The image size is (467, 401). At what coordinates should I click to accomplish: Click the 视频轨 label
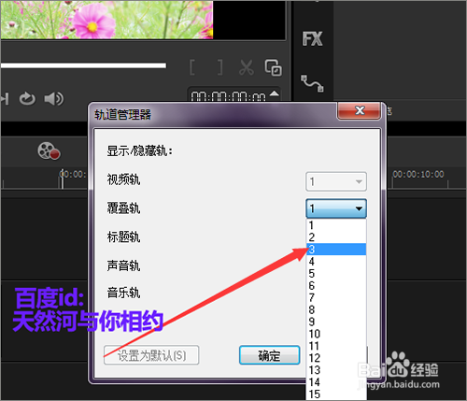click(123, 179)
